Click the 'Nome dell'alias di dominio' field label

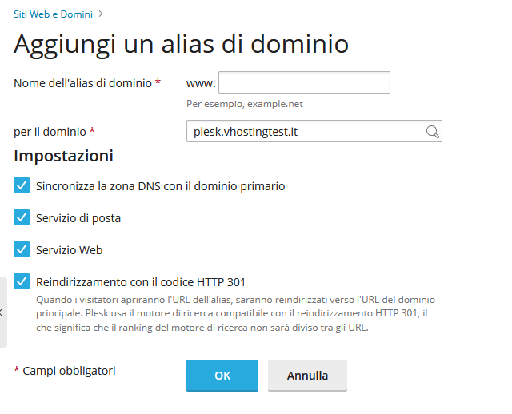83,83
